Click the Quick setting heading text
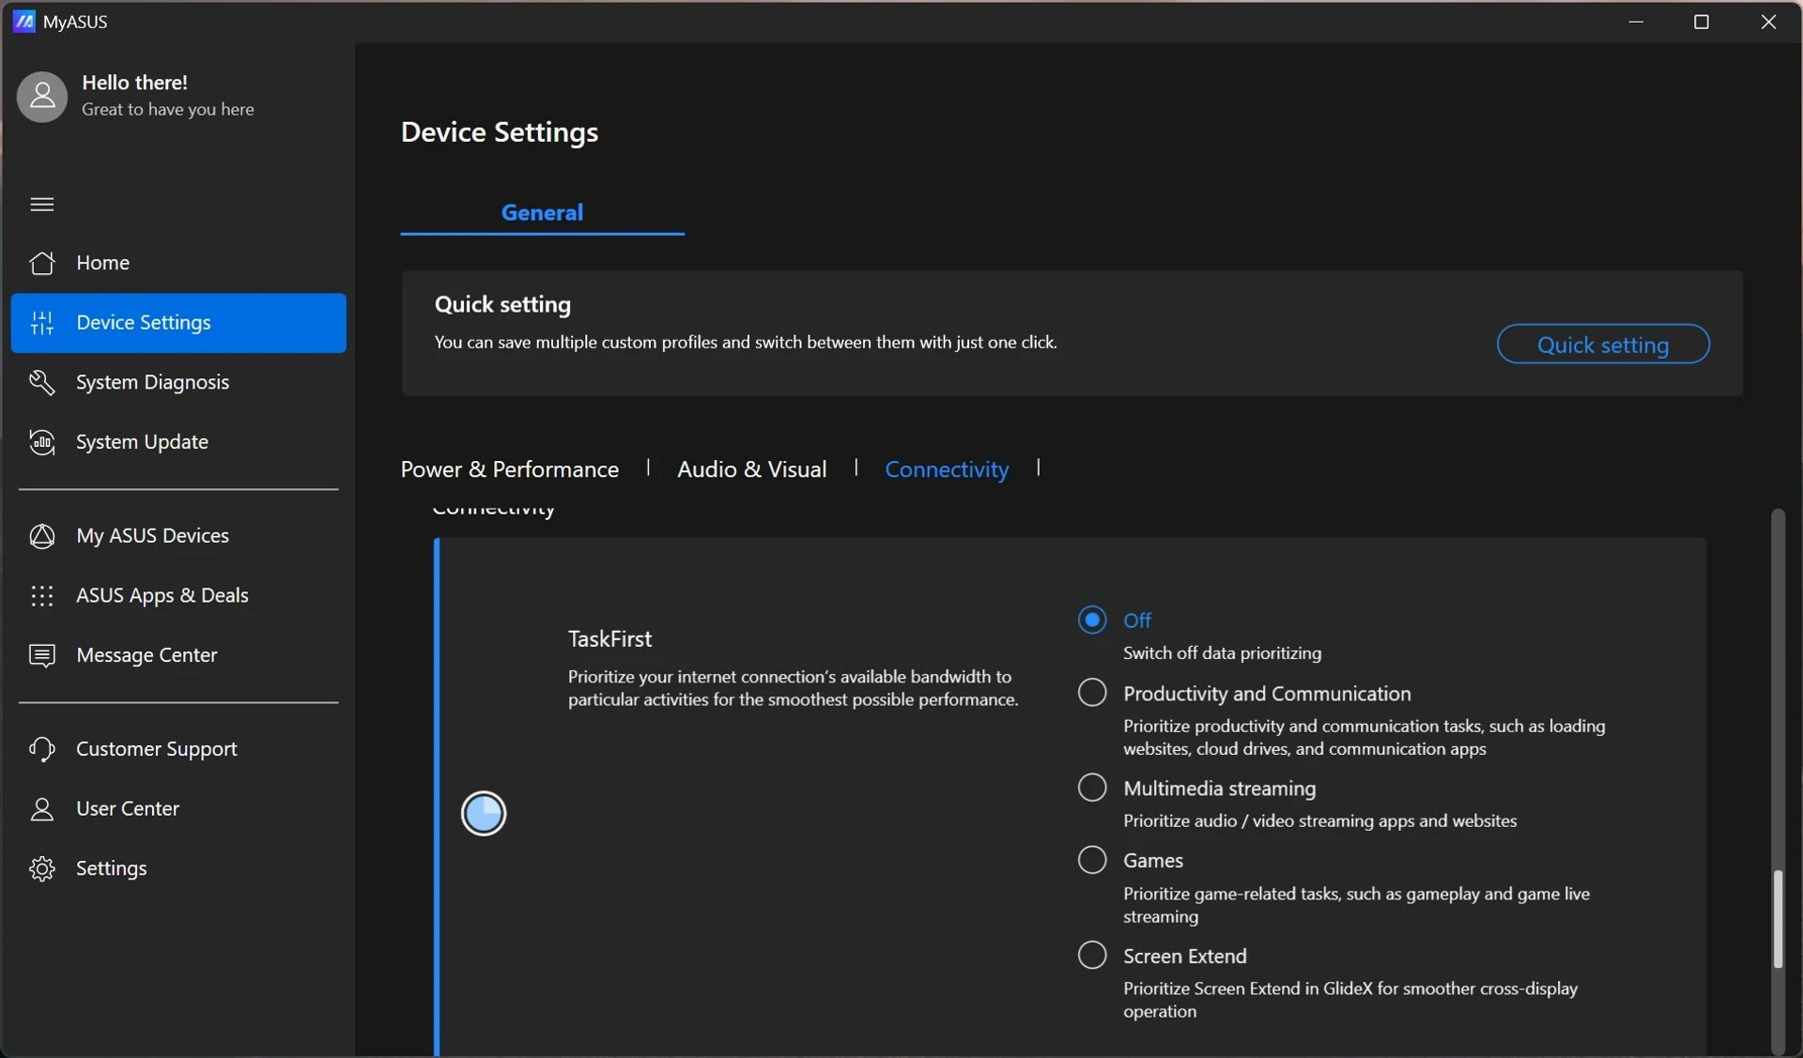The width and height of the screenshot is (1803, 1058). pos(502,305)
